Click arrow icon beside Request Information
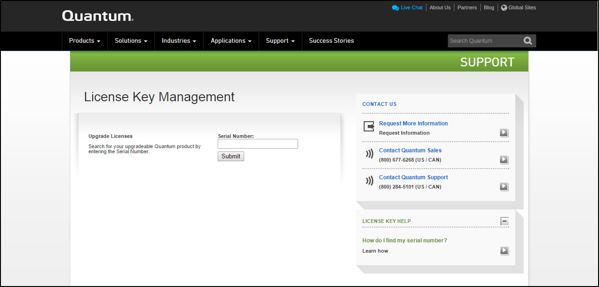The height and width of the screenshot is (287, 599). [x=504, y=133]
